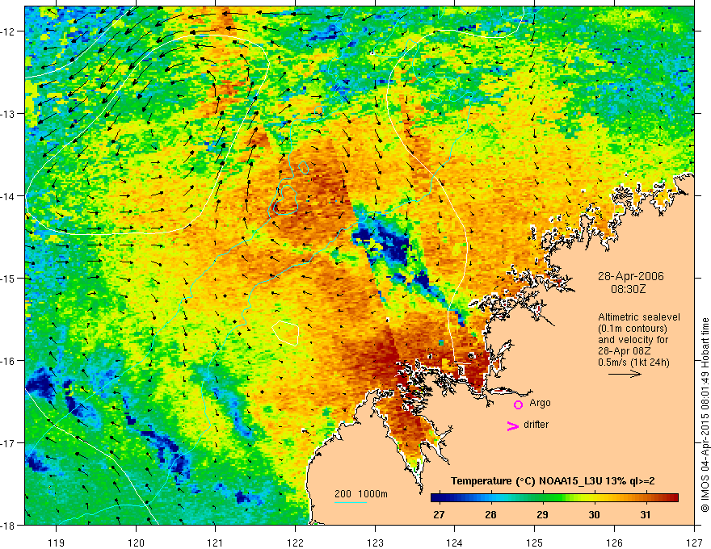Click the colorbar value 29
The image size is (711, 549).
coord(542,515)
